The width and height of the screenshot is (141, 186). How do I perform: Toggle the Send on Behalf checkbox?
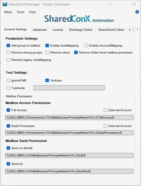[8, 148]
